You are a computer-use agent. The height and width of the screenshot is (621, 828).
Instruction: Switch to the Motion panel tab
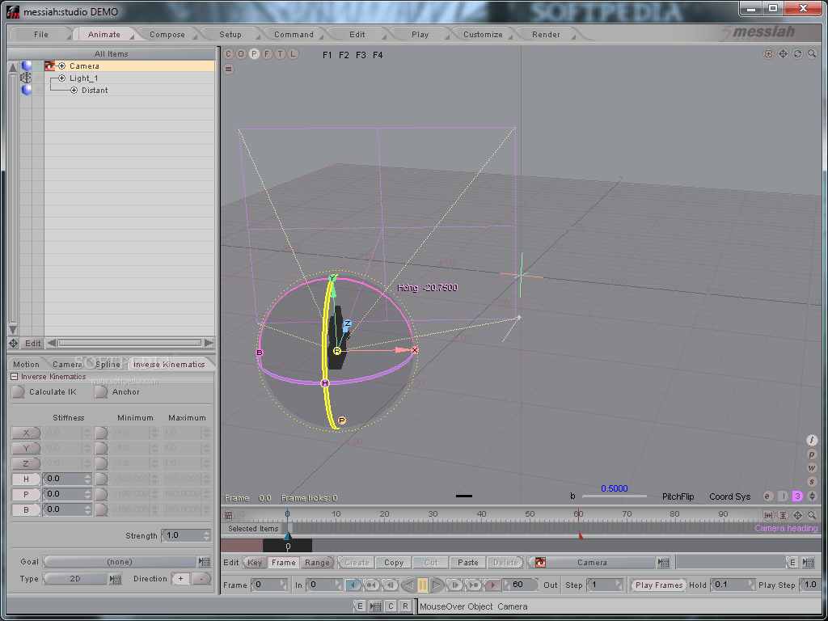(26, 365)
